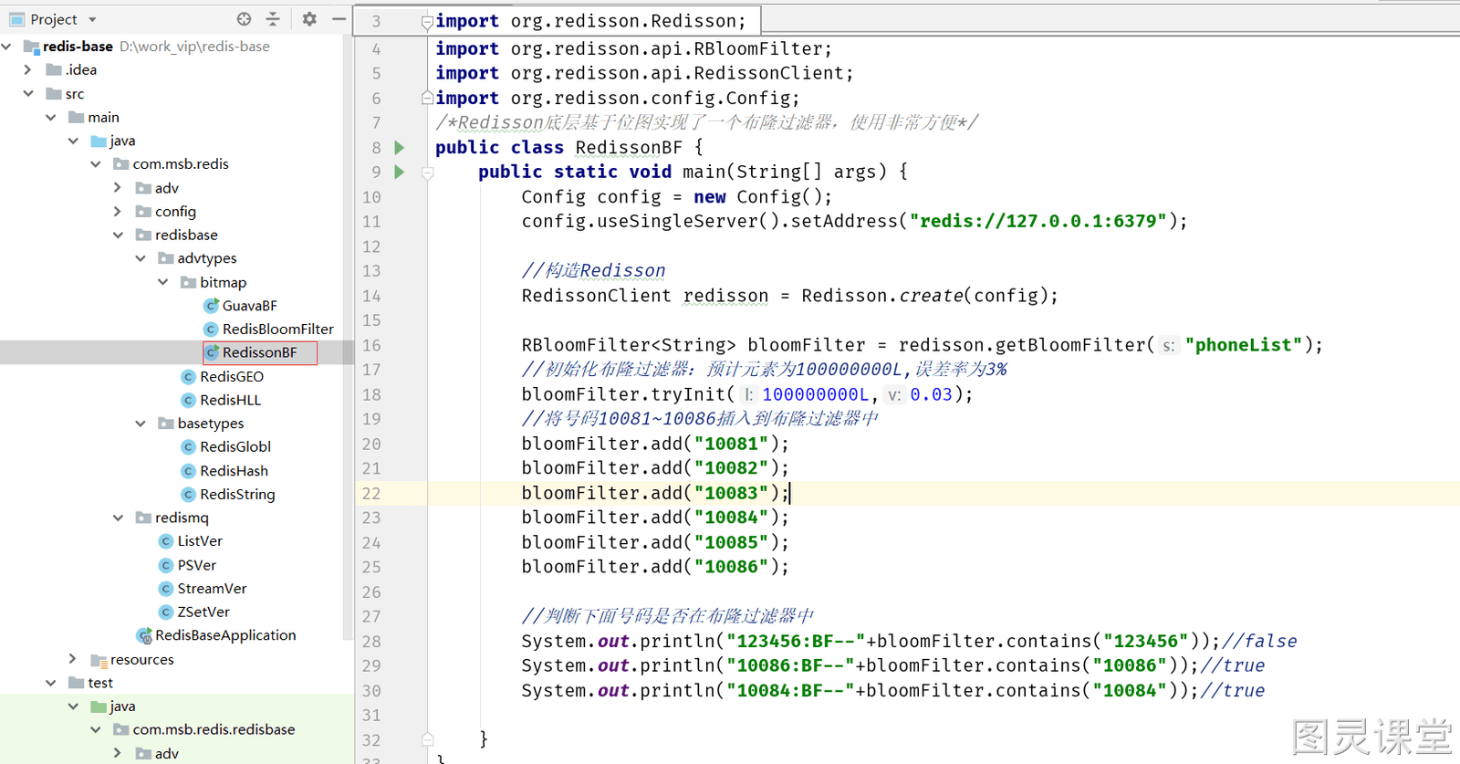Screen dimensions: 1460x764
Task: Open RedisString class file
Action: (237, 494)
